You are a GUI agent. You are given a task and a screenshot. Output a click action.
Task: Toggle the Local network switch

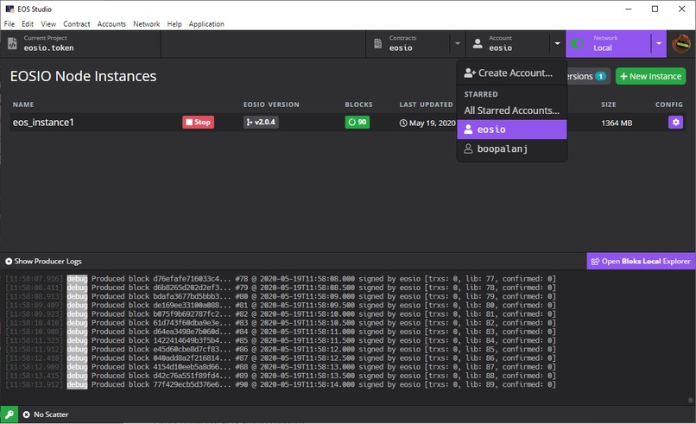tap(577, 43)
